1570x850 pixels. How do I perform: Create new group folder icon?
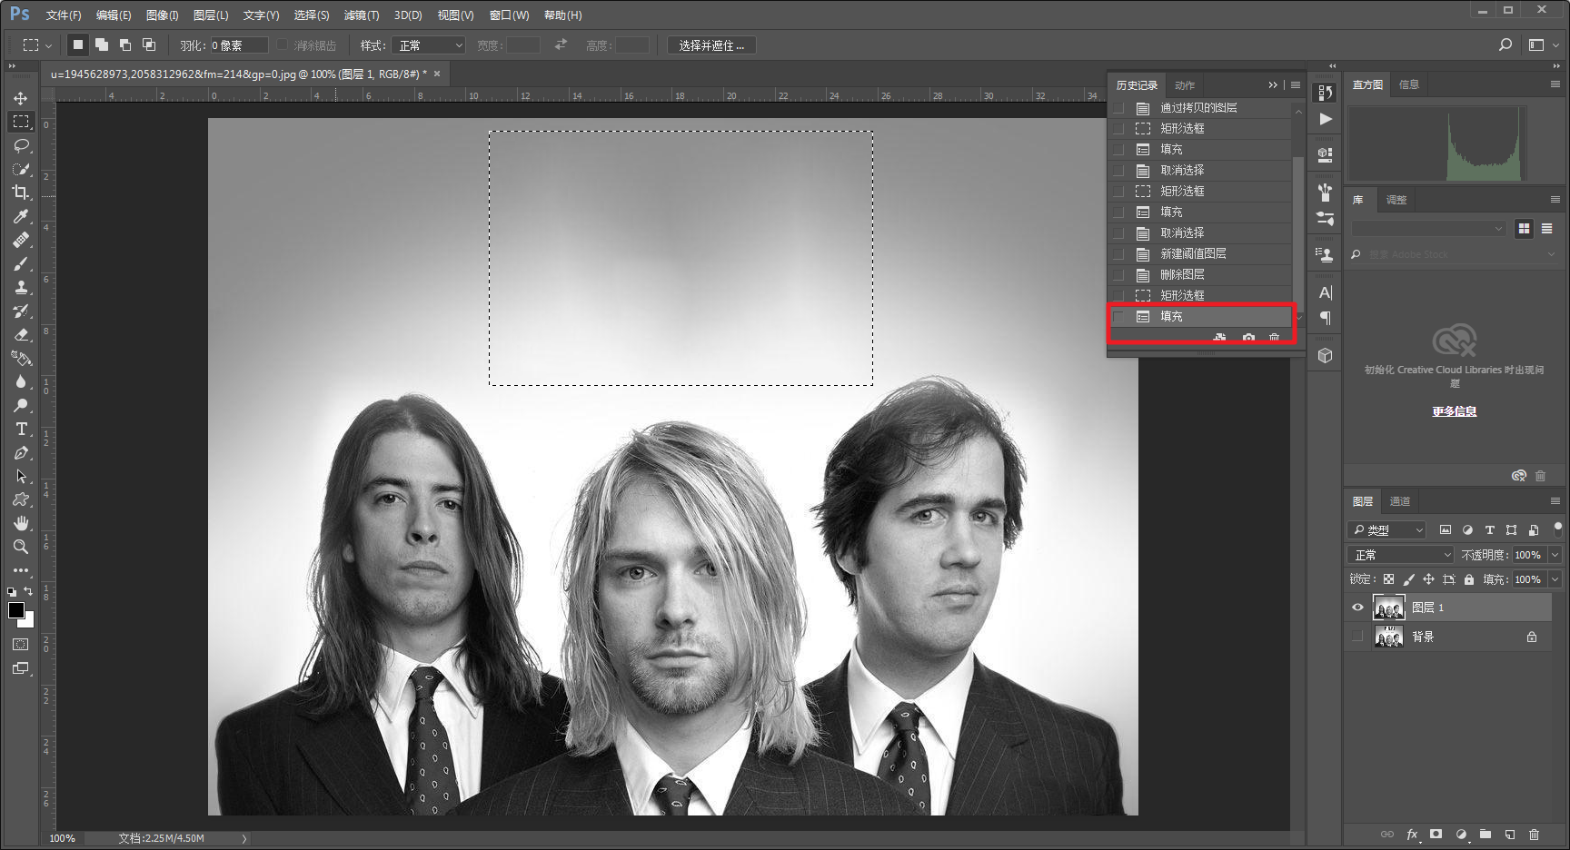pyautogui.click(x=1486, y=834)
